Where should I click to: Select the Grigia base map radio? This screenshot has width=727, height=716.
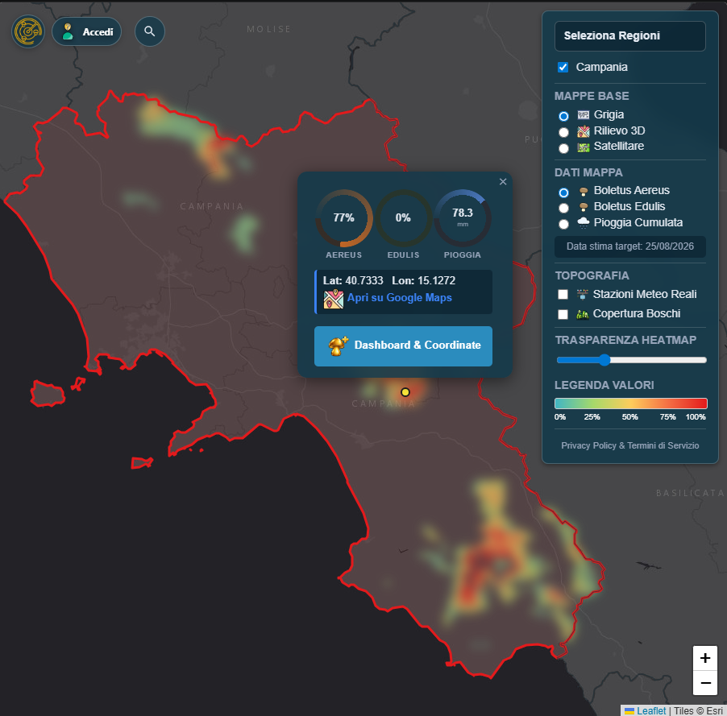[563, 116]
